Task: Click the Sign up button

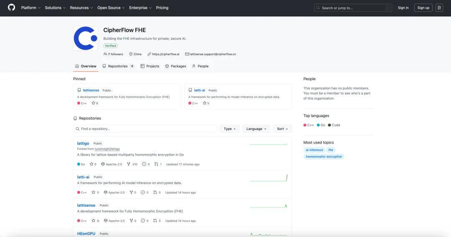Action: point(423,8)
